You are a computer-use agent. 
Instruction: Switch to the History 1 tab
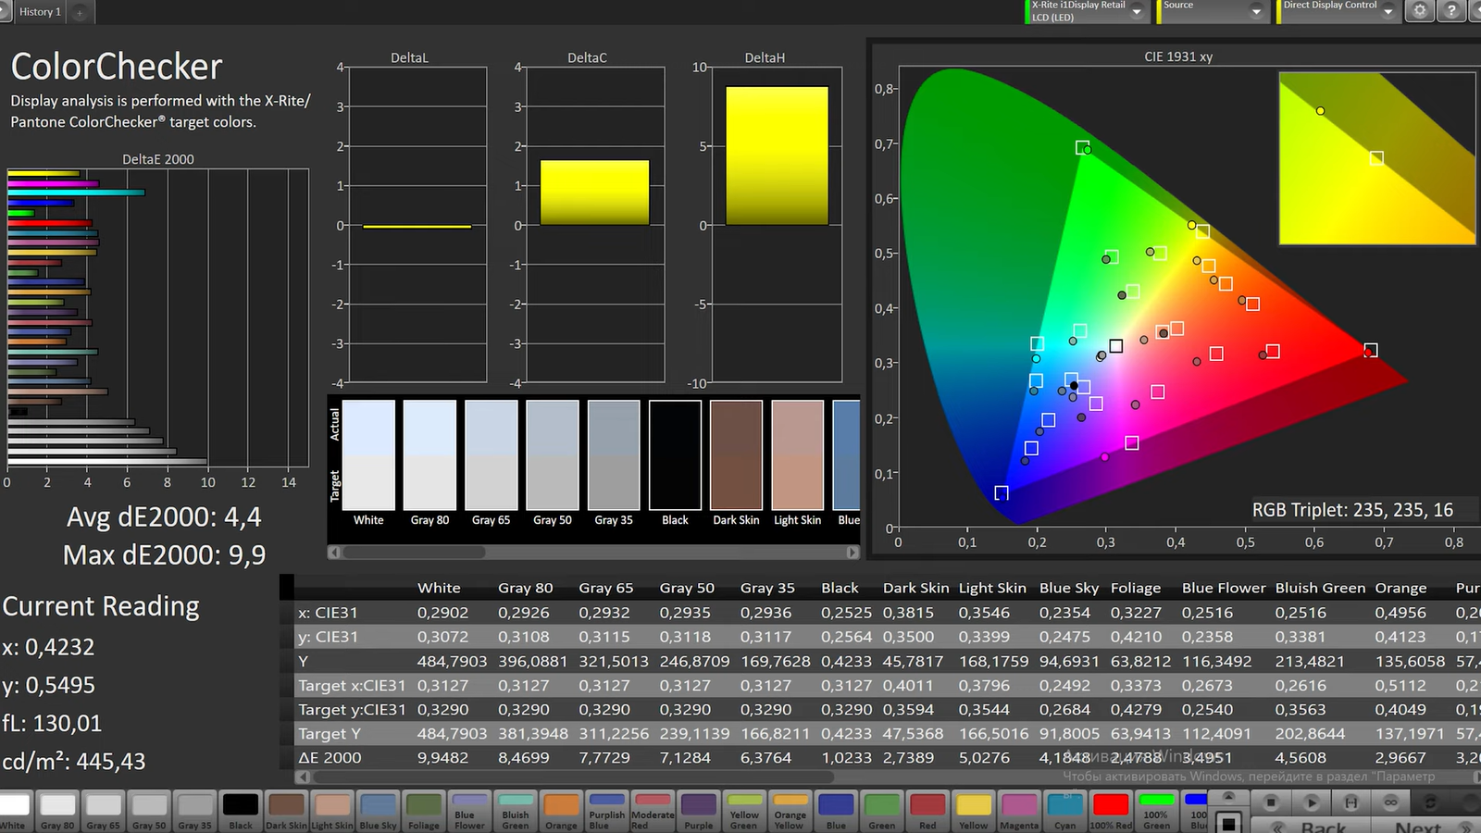click(x=40, y=12)
